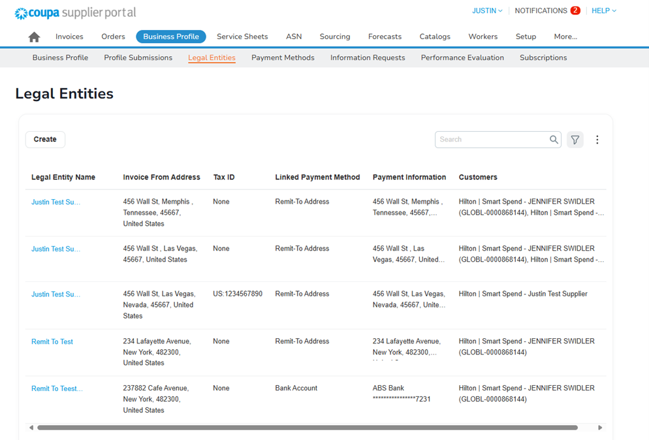This screenshot has height=440, width=649.
Task: Click the scroll right arrow
Action: [600, 428]
